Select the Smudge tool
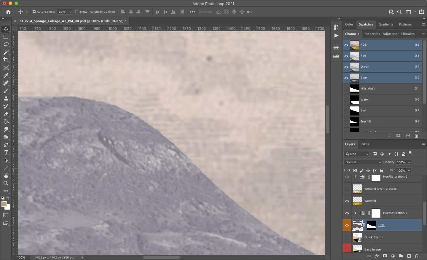Viewport: 427px width, 260px height. point(6,129)
